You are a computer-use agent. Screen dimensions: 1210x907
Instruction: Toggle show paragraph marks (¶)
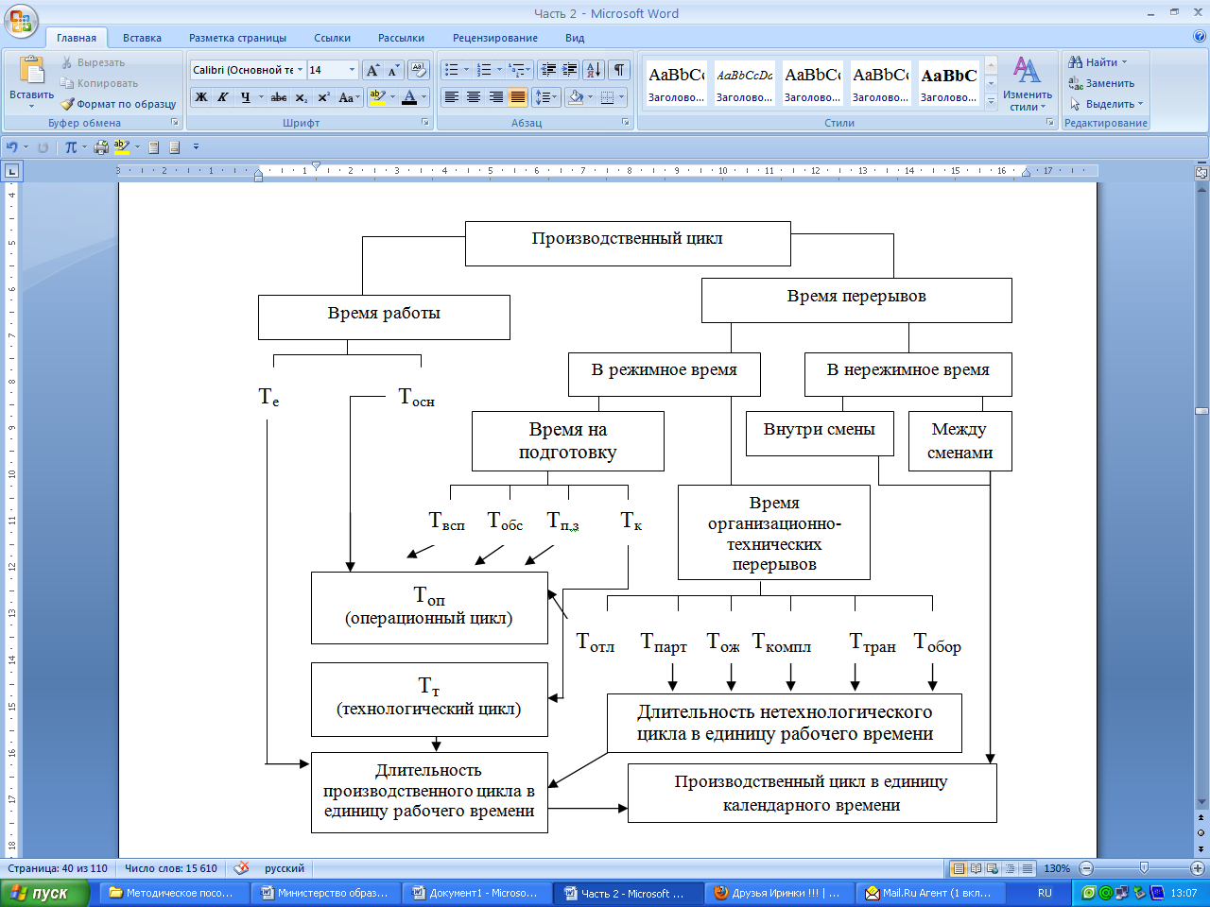tap(619, 70)
